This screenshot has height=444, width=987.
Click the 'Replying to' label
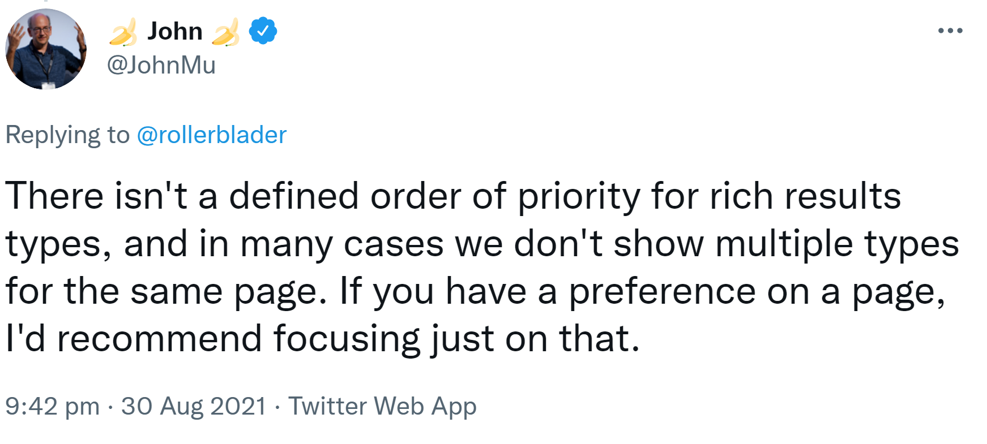point(67,135)
